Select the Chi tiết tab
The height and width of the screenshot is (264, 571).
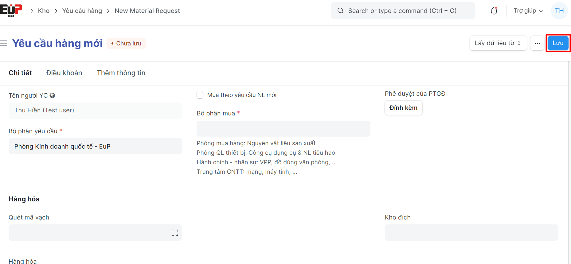click(20, 73)
